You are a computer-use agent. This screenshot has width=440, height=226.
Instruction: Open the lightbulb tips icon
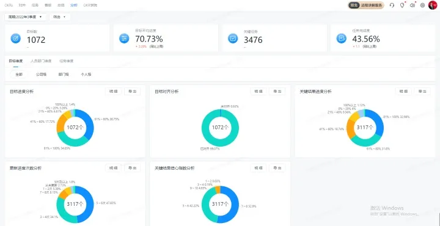coord(402,5)
